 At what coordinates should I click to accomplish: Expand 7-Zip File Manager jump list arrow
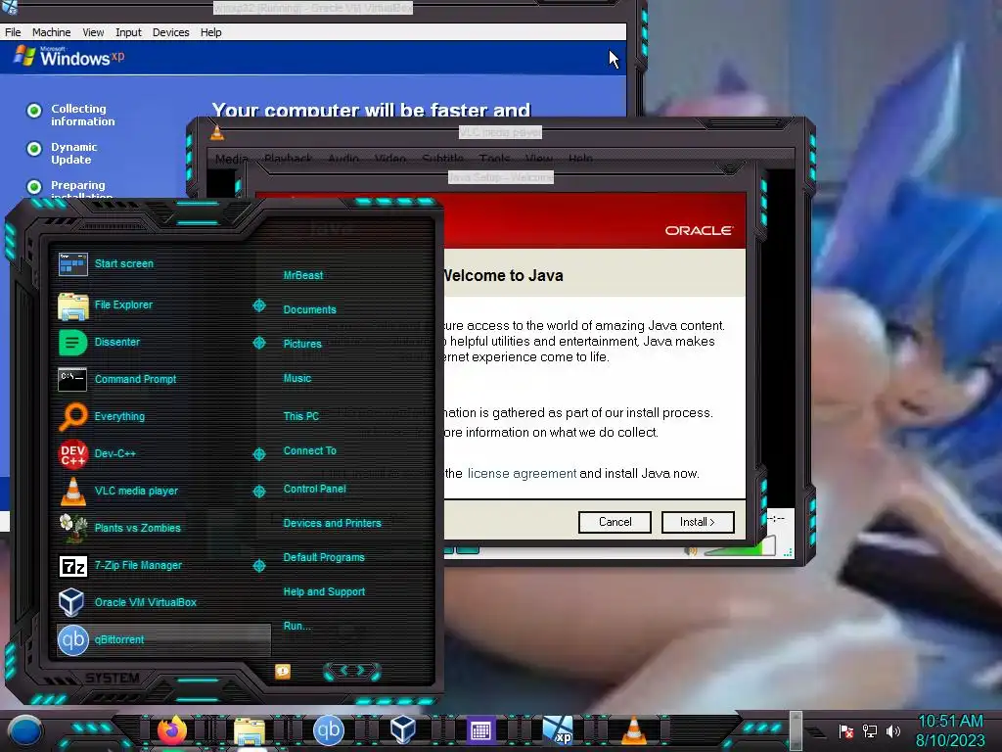[x=259, y=566]
